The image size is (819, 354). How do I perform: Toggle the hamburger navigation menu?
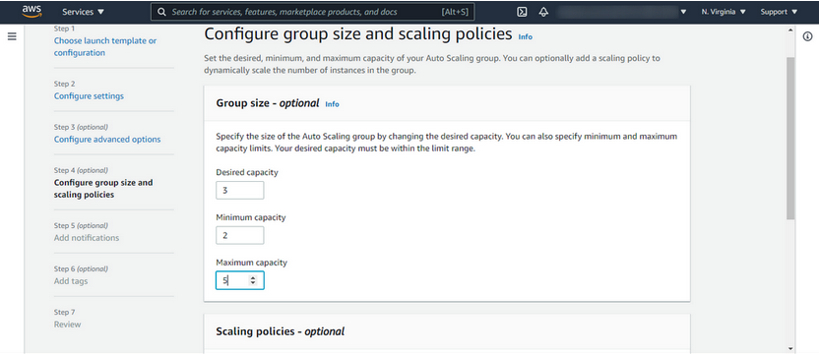pyautogui.click(x=12, y=36)
